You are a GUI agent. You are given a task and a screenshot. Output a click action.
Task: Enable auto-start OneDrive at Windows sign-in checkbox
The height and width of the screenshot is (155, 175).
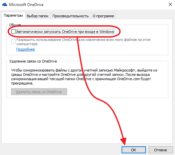point(13,32)
